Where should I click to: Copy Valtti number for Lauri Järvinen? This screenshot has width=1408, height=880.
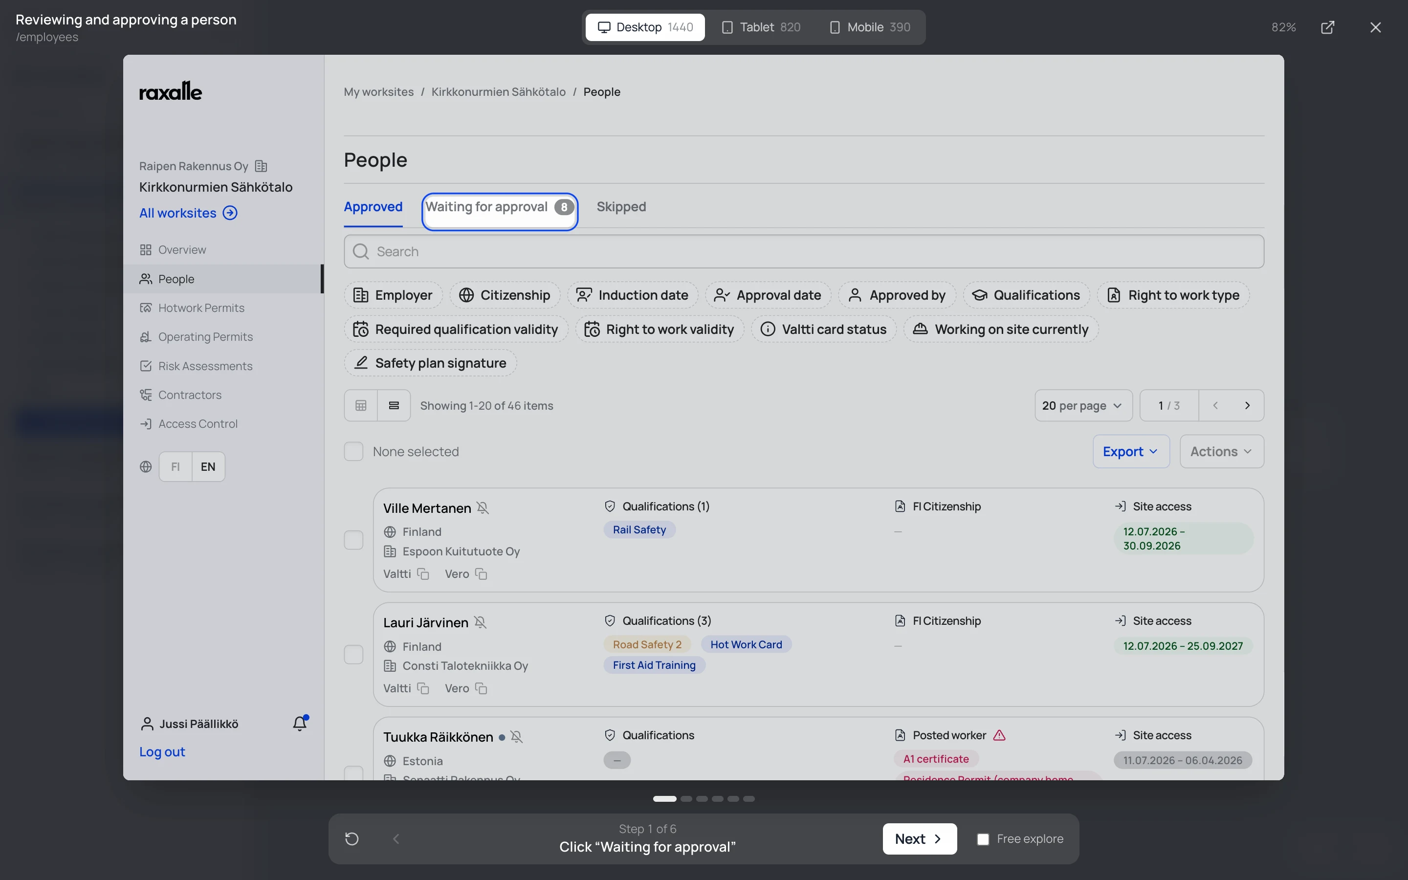coord(423,688)
